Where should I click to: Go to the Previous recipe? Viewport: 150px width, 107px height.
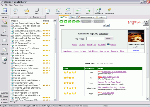pos(79,11)
